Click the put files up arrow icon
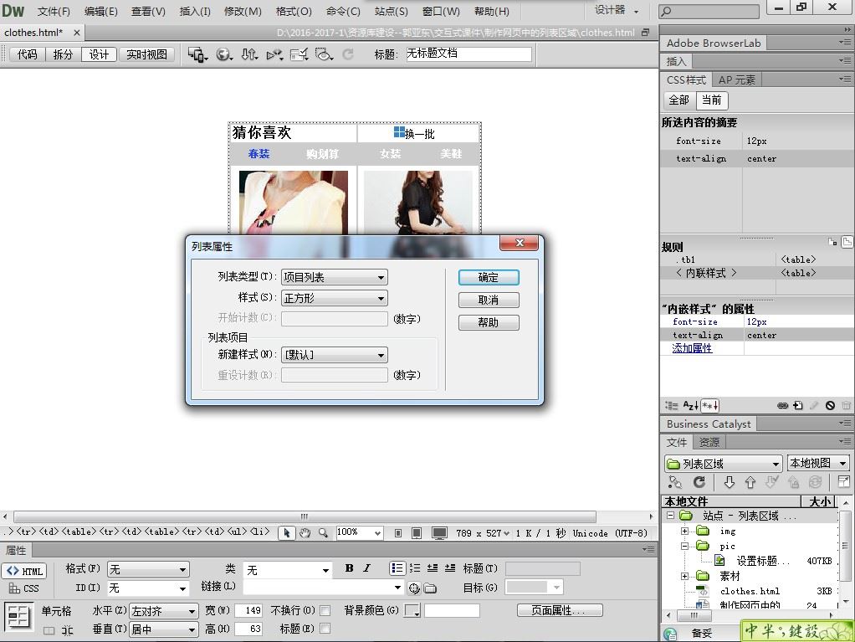The width and height of the screenshot is (855, 642). click(x=750, y=482)
